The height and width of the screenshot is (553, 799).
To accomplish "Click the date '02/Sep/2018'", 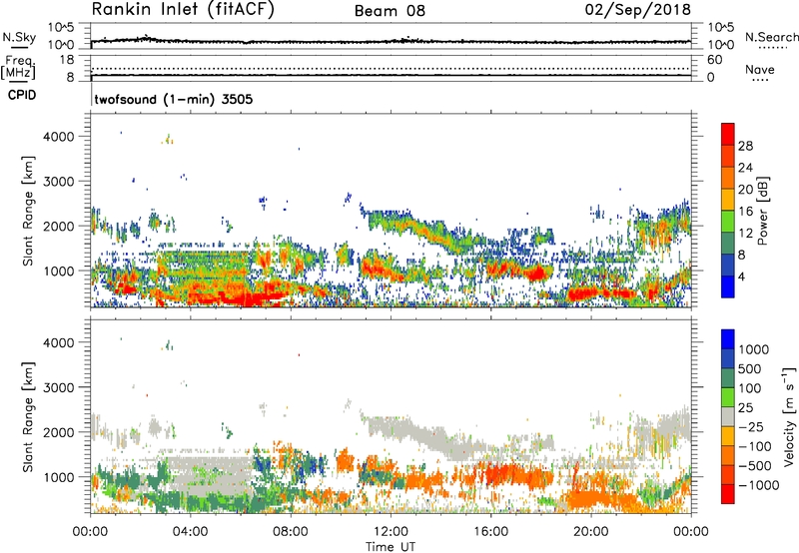I will point(637,10).
